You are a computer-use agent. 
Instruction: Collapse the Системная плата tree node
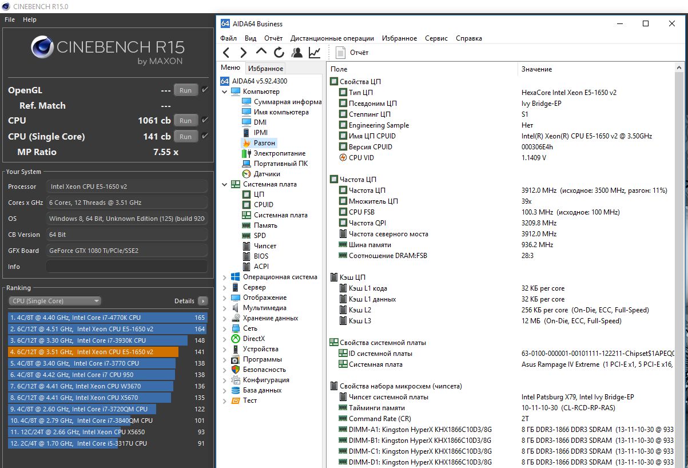224,184
